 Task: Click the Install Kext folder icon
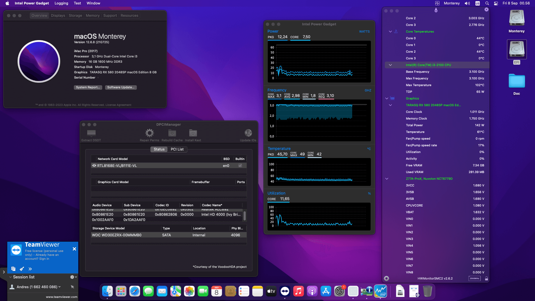pyautogui.click(x=193, y=133)
